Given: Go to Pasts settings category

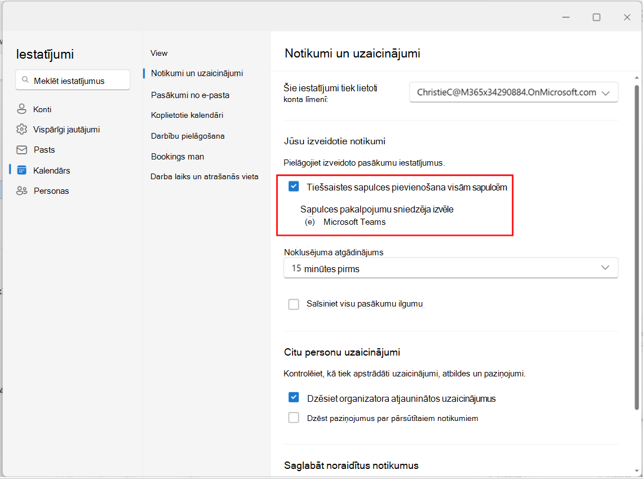Looking at the screenshot, I should pos(45,150).
